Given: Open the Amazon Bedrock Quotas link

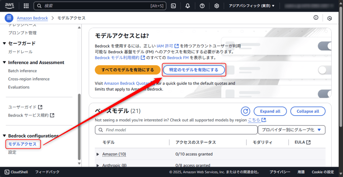Looking at the screenshot, I should 130,83.
